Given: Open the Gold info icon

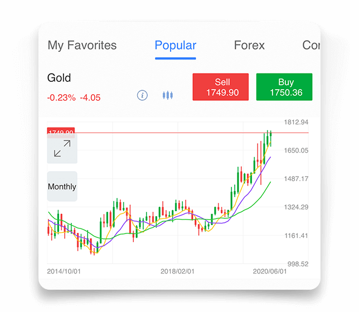Looking at the screenshot, I should [142, 95].
